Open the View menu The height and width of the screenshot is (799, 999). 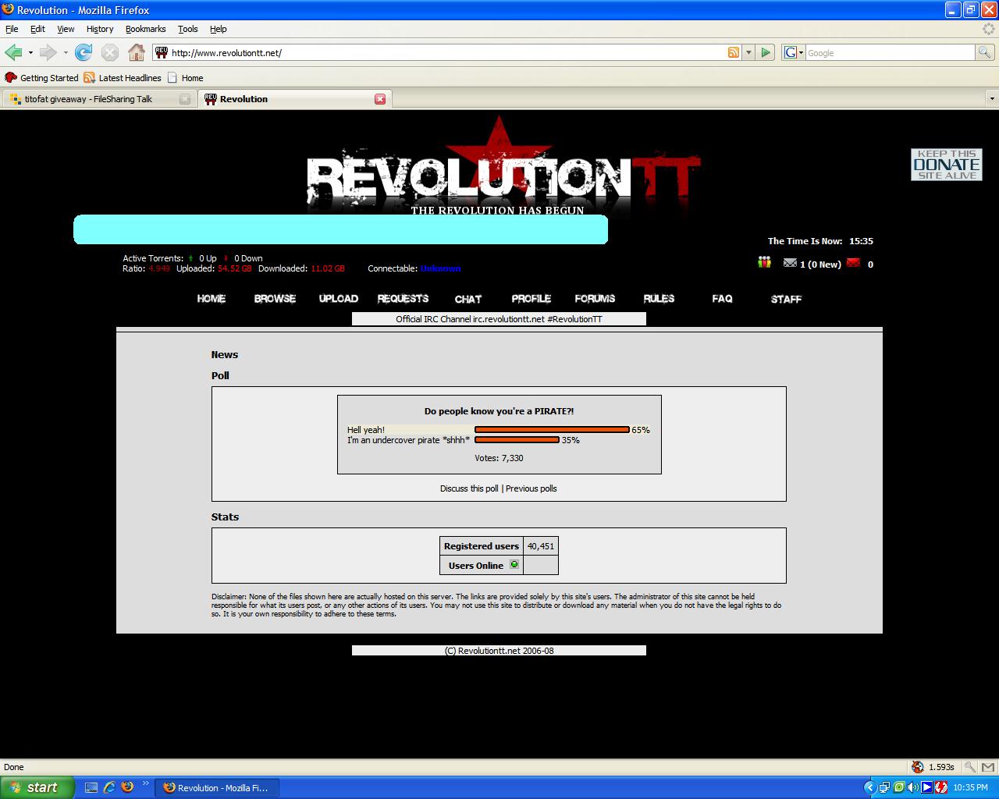(x=66, y=29)
